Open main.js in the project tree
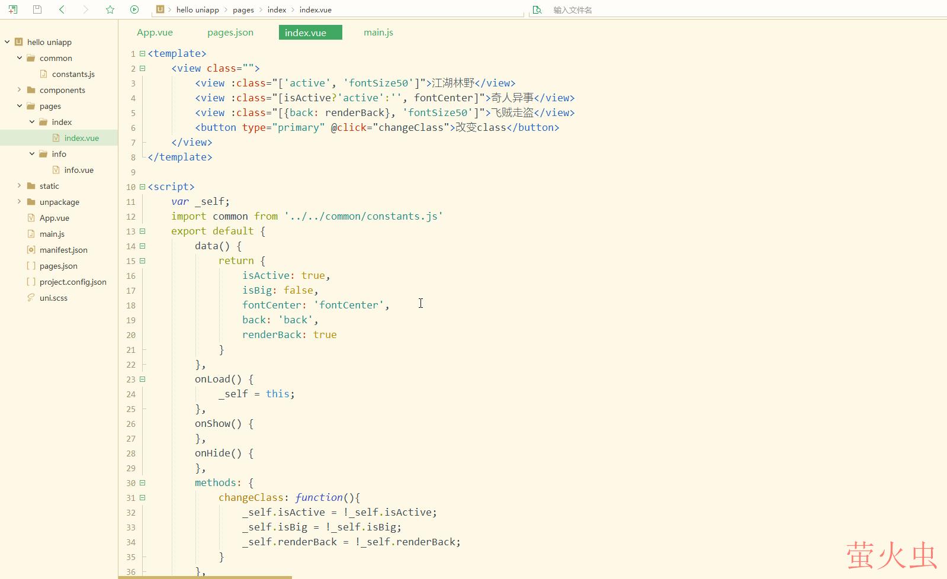The image size is (947, 579). point(52,234)
